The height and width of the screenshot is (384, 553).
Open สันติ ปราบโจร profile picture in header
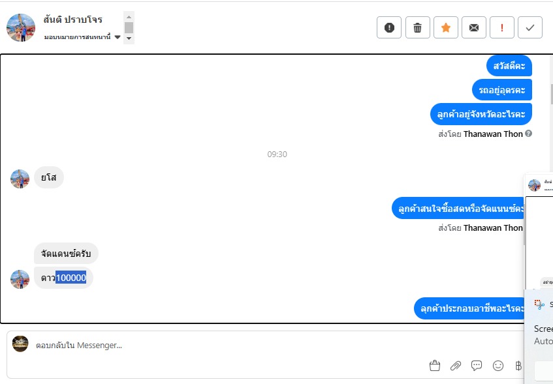coord(21,28)
